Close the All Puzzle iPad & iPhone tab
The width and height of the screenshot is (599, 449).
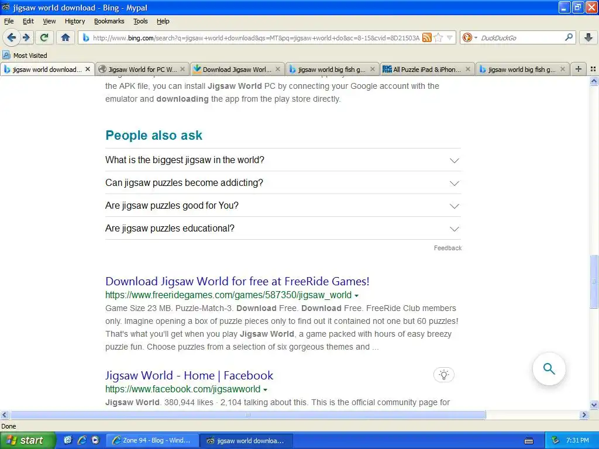coord(468,69)
